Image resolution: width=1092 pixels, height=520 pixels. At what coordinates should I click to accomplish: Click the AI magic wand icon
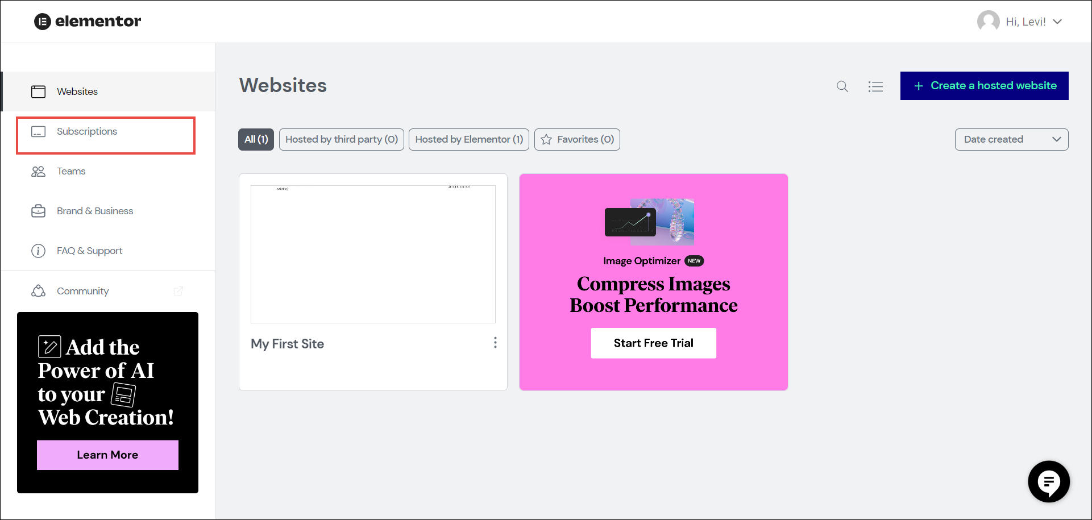49,347
